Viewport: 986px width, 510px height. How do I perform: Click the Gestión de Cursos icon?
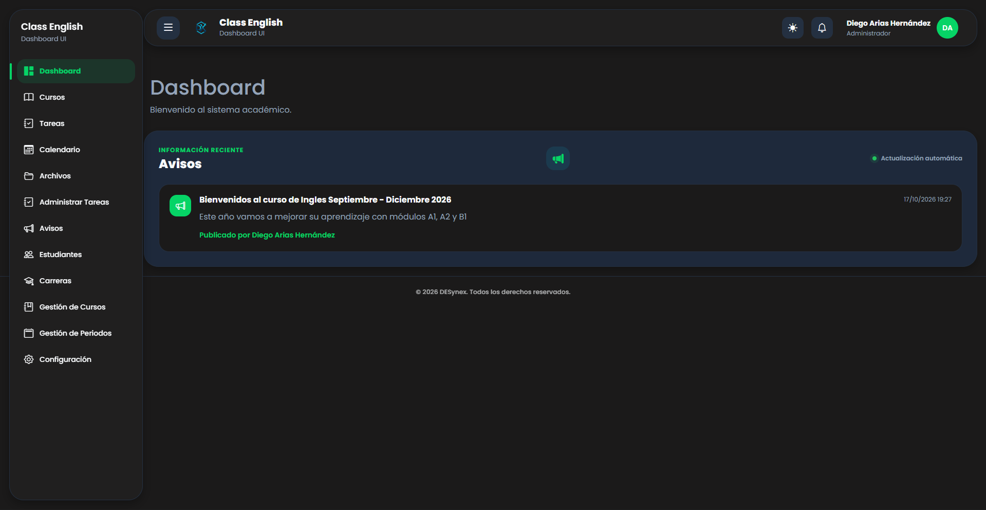(29, 307)
